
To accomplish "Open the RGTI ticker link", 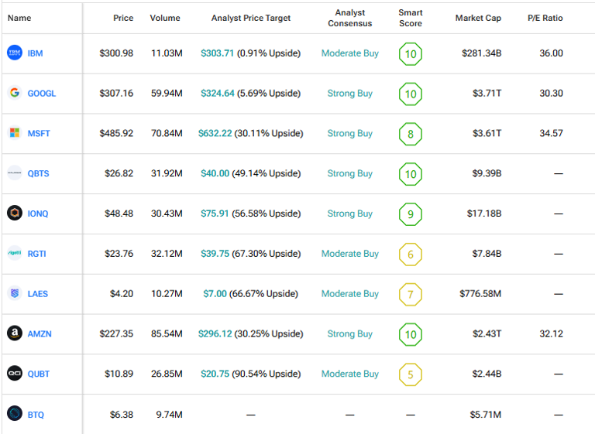I will [x=38, y=254].
